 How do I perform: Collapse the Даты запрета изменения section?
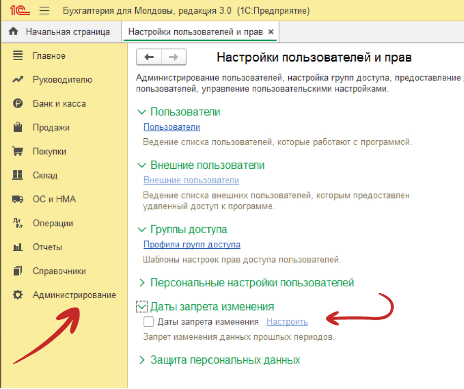(x=142, y=306)
